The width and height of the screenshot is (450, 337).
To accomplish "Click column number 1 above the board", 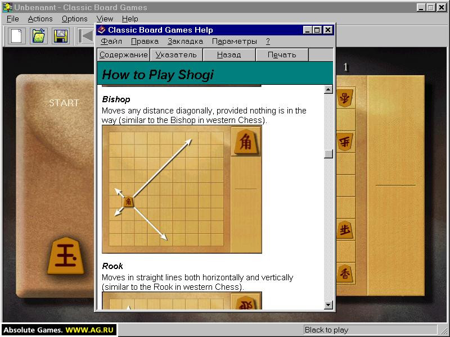I will pos(345,67).
